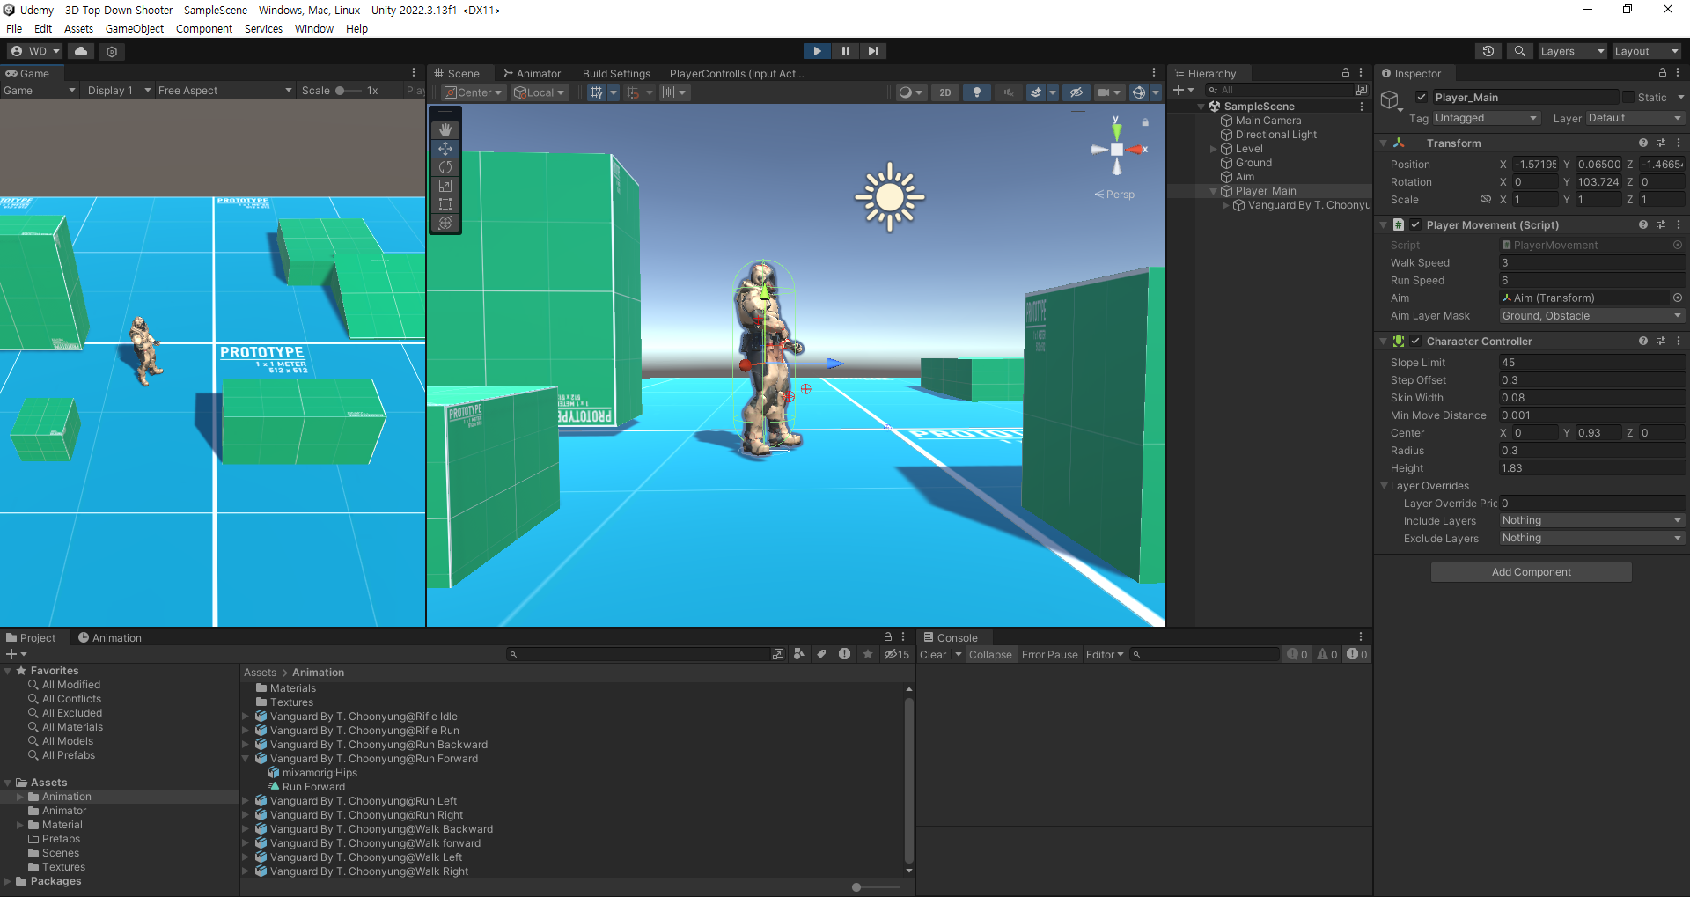Toggle hidden objects visibility in Scene
Screen dimensions: 1690x897
click(x=1076, y=92)
